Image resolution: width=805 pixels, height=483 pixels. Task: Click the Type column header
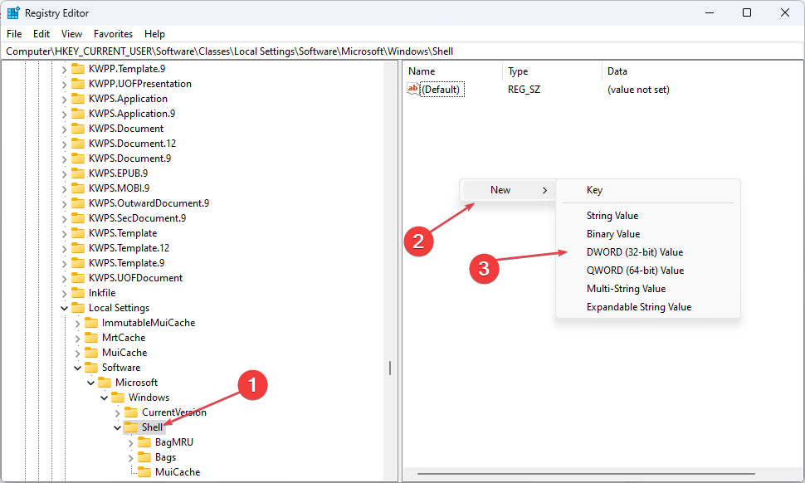(x=552, y=71)
